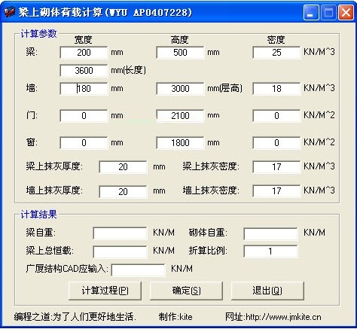Image resolution: width=357 pixels, height=329 pixels.
Task: Focus the 墙 宽度 field showing 180
Action: (x=84, y=89)
